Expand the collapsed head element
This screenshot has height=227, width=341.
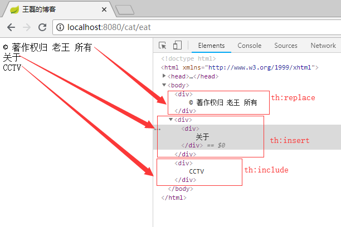[164, 76]
